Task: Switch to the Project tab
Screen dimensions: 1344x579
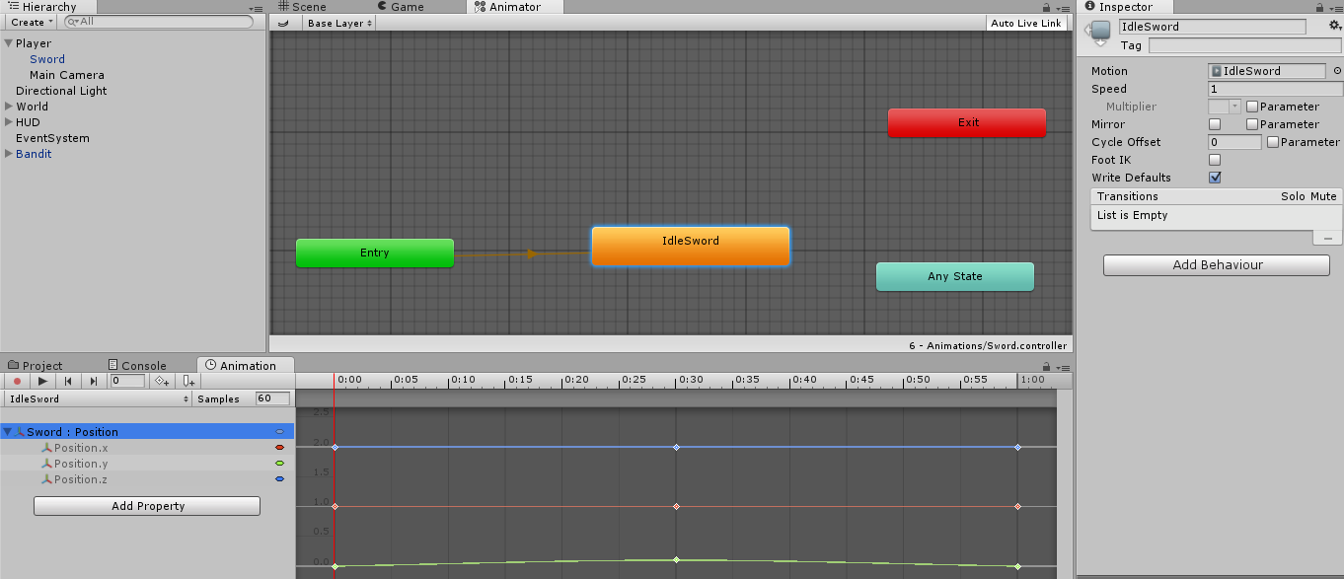Action: coord(36,365)
